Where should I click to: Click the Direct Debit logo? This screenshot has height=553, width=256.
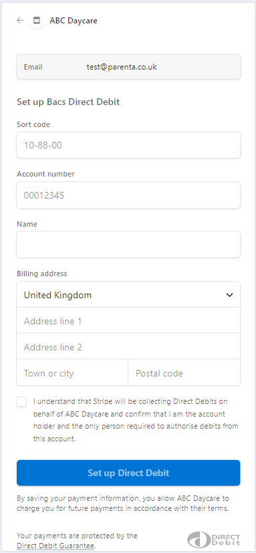(x=214, y=540)
